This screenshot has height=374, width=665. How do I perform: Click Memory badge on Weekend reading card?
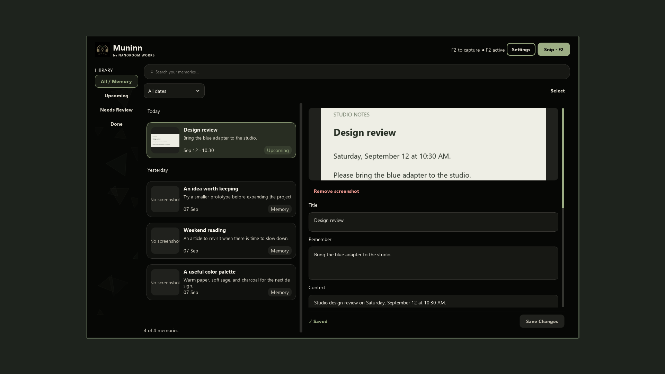(280, 251)
